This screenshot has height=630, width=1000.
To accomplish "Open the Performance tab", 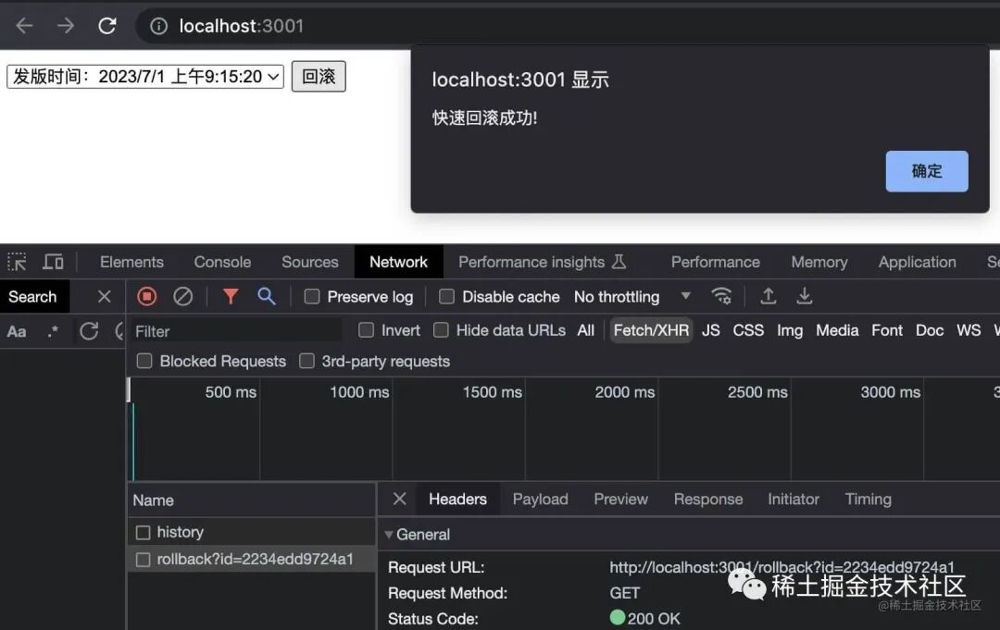I will [716, 262].
